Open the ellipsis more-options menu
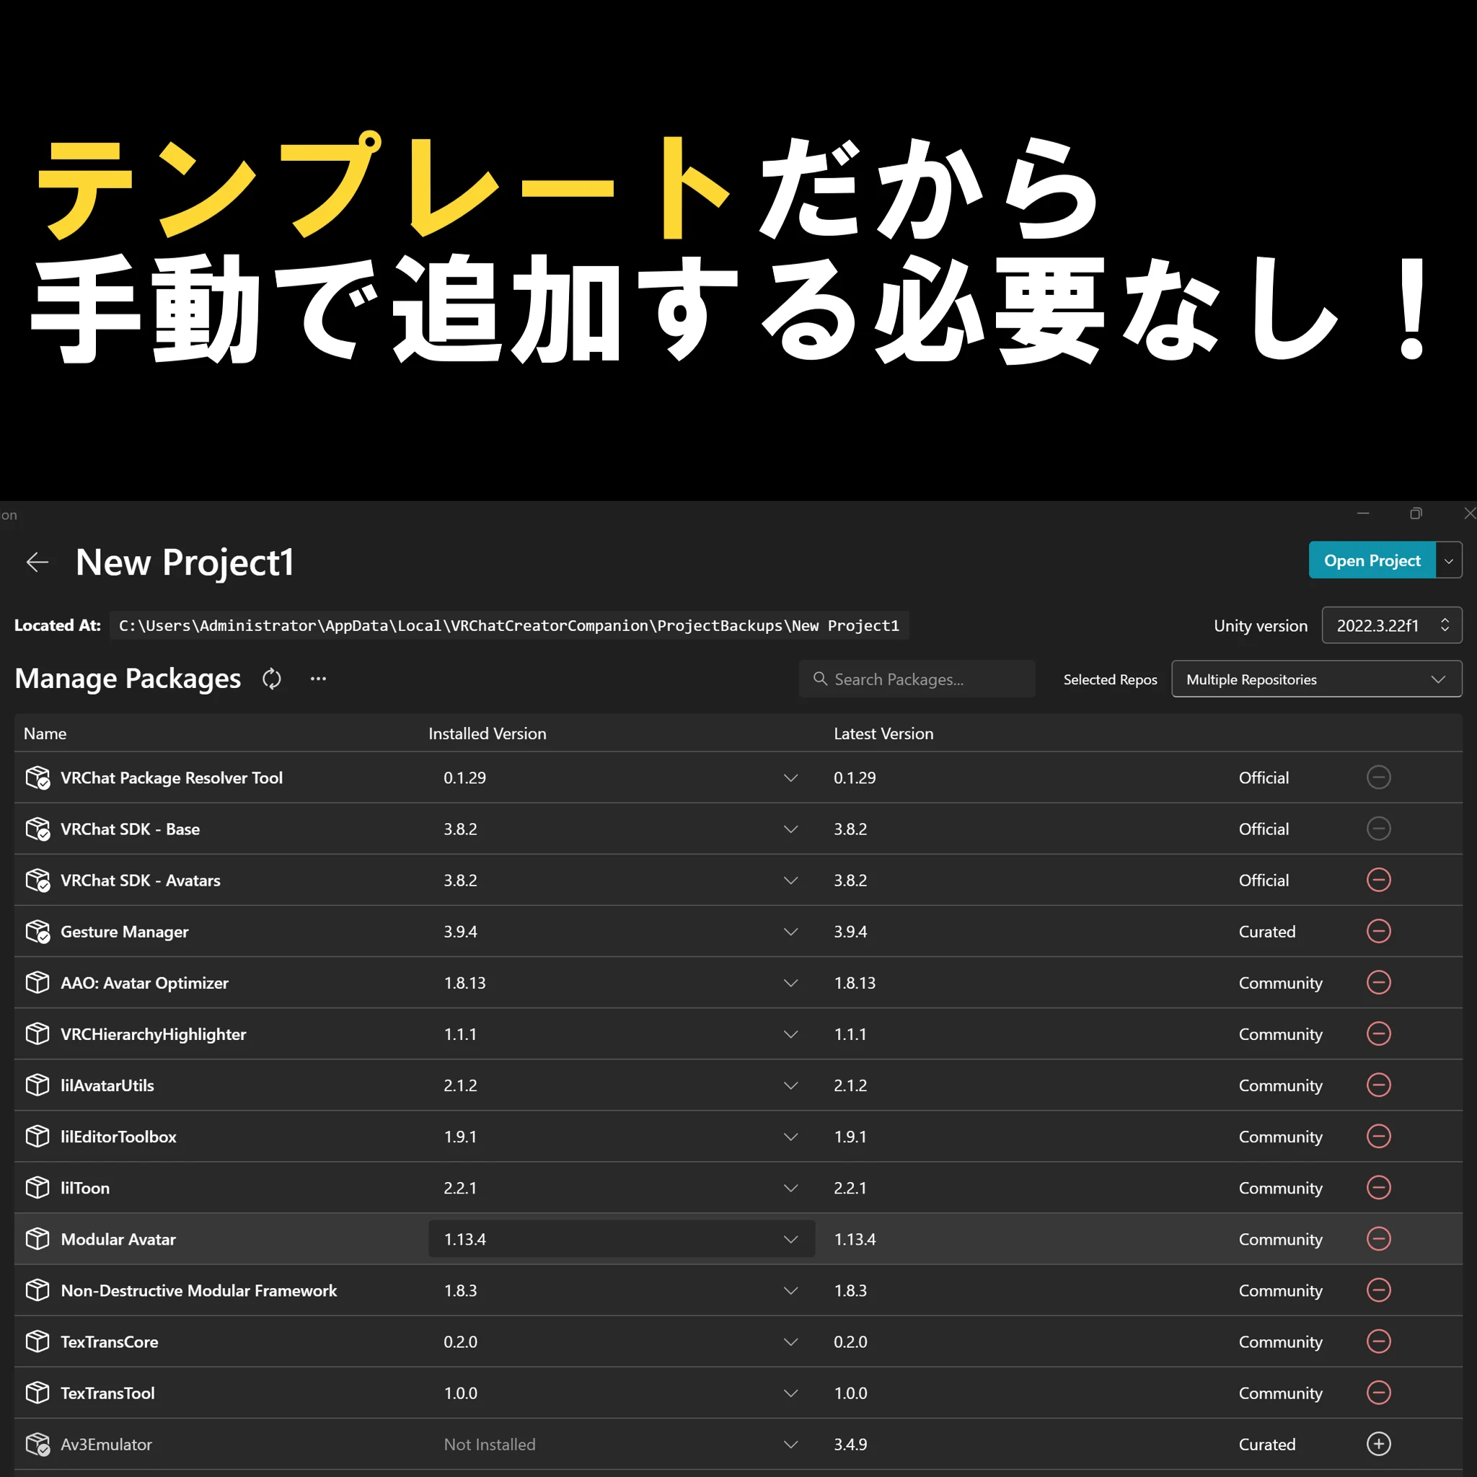The width and height of the screenshot is (1477, 1477). (318, 679)
